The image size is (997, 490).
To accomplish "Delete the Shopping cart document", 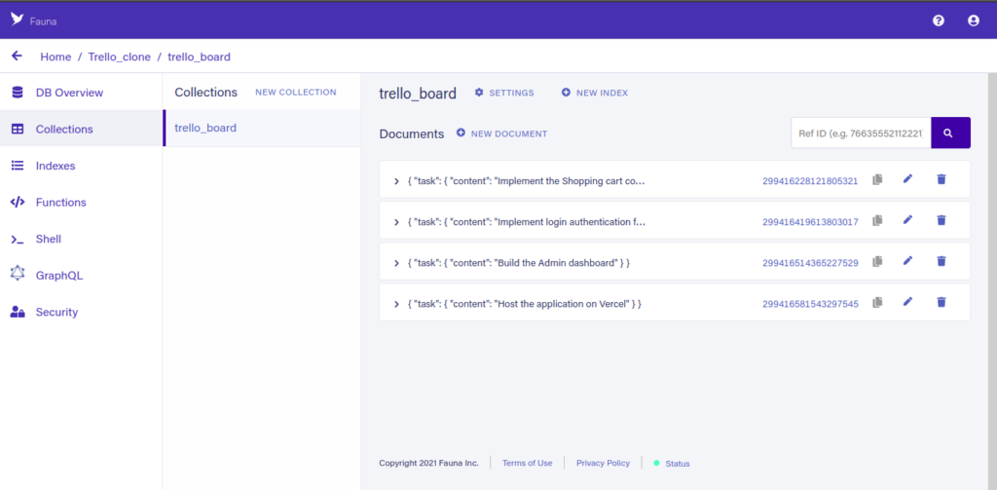I will point(942,179).
